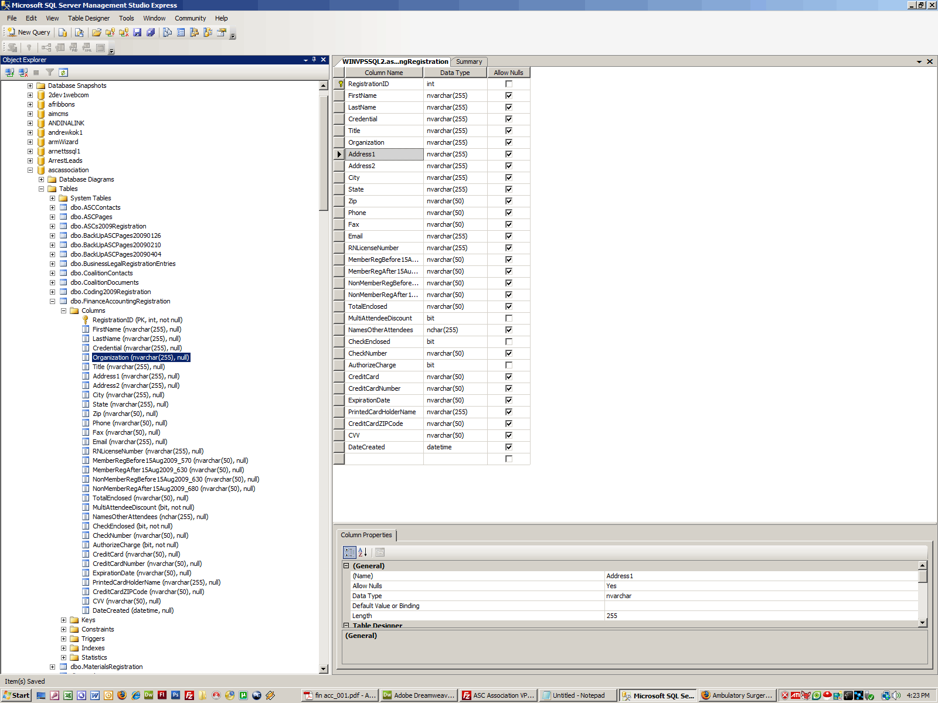Open the File menu
This screenshot has width=938, height=703.
[12, 18]
